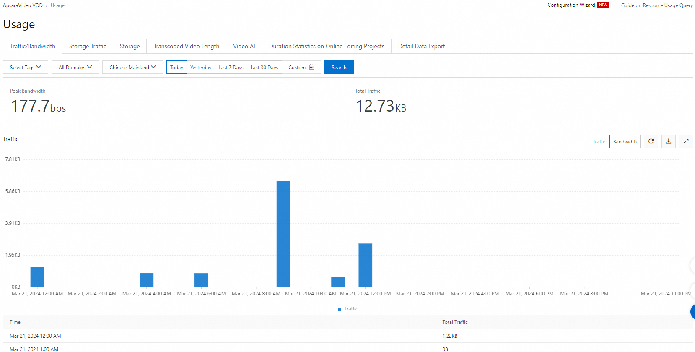Refresh the traffic chart
Viewport: 695px width, 352px height.
651,141
